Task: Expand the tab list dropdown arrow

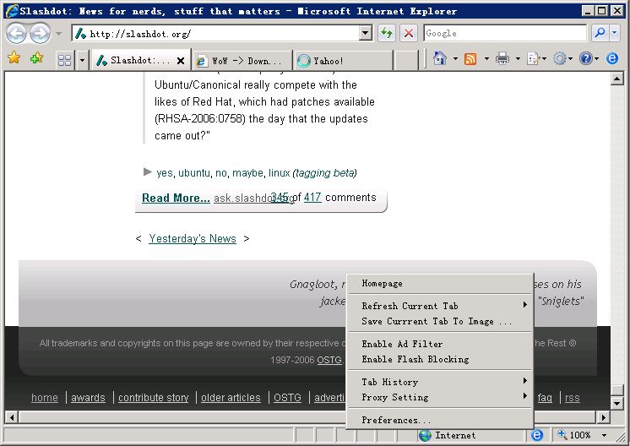Action: click(82, 61)
